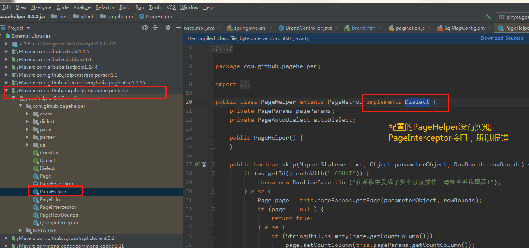The height and width of the screenshot is (248, 529).
Task: Click the build project hammer icon
Action: pos(488,17)
